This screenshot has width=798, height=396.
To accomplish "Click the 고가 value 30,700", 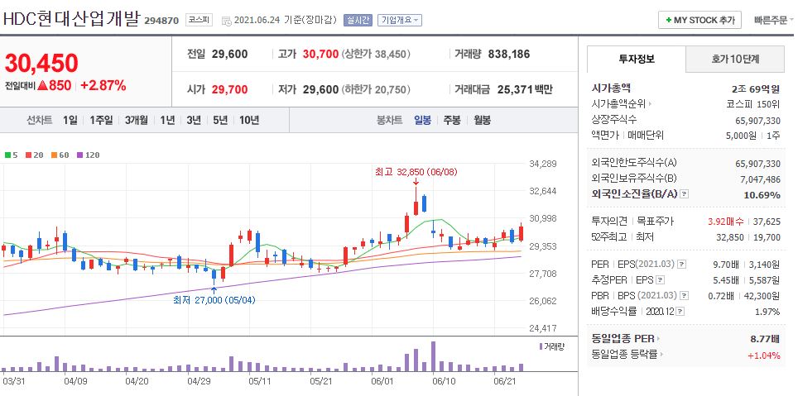I will coord(320,54).
